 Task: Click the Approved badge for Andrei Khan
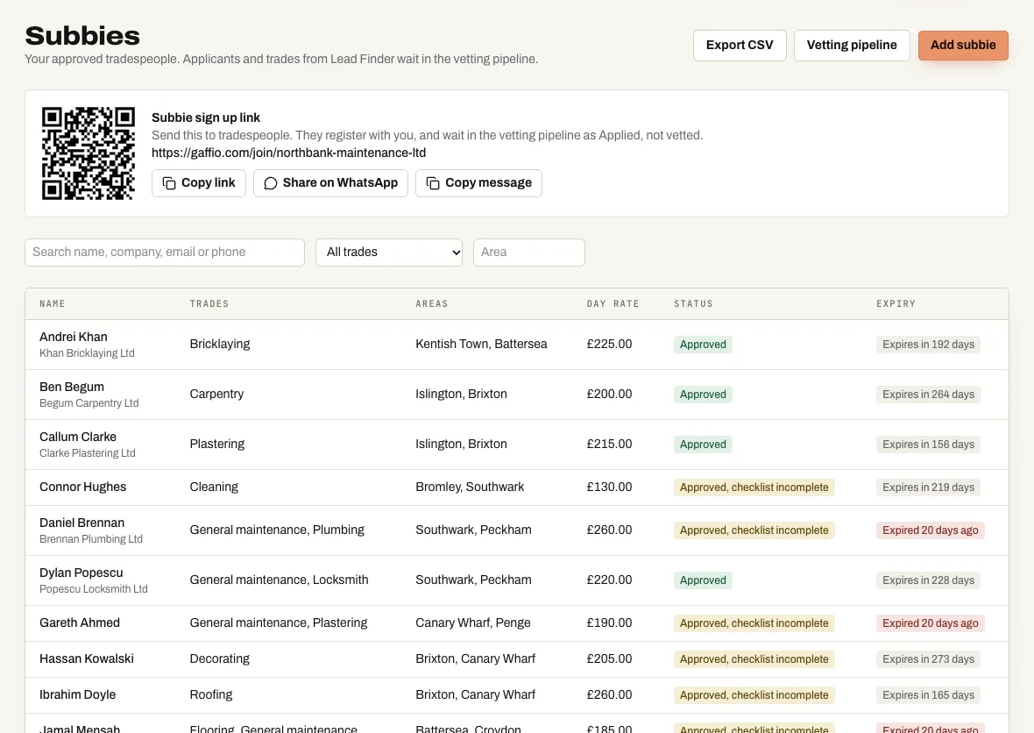click(x=703, y=345)
